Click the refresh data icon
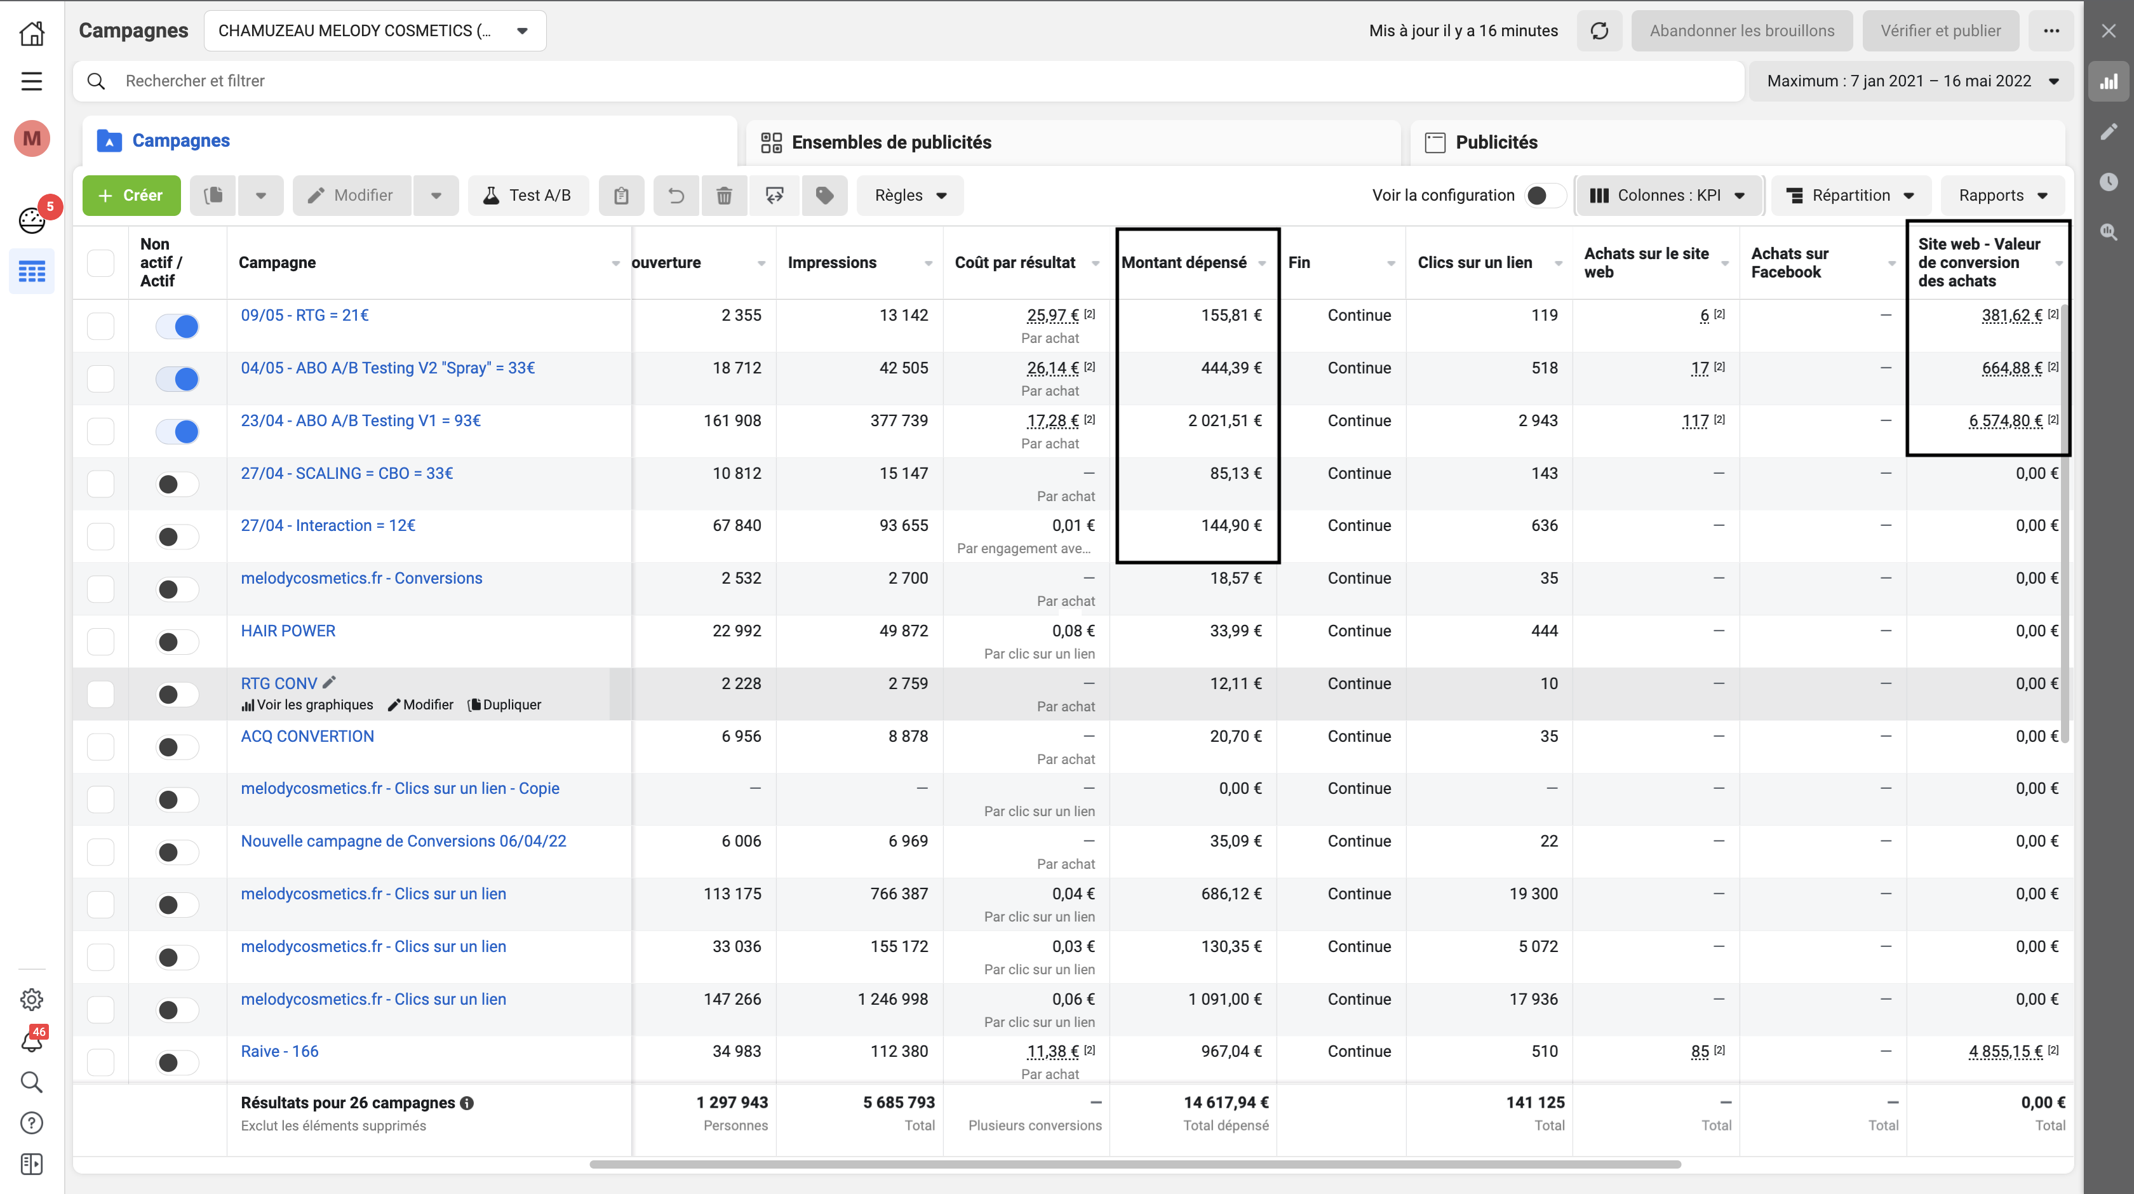The height and width of the screenshot is (1194, 2134). [x=1599, y=30]
